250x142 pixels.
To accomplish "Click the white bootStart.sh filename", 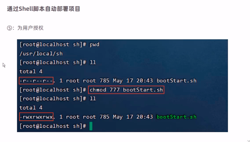I will [176, 81].
